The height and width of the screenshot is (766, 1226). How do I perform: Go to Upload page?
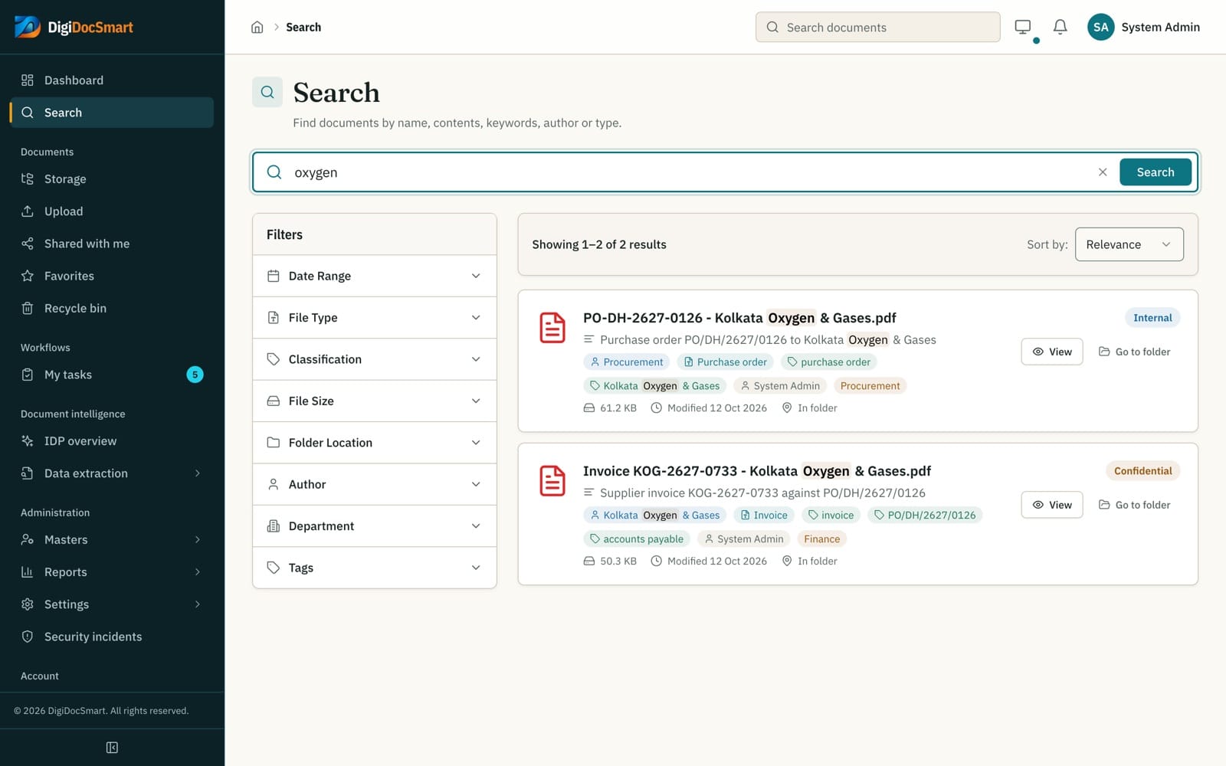(112, 211)
